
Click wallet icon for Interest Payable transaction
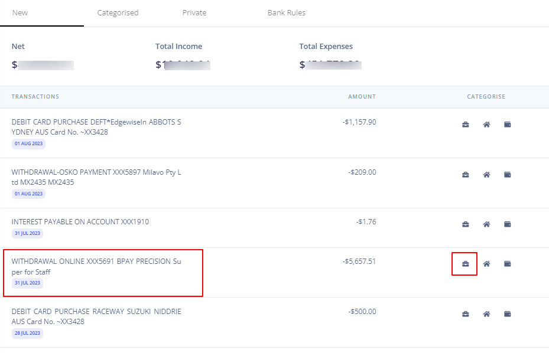click(507, 224)
